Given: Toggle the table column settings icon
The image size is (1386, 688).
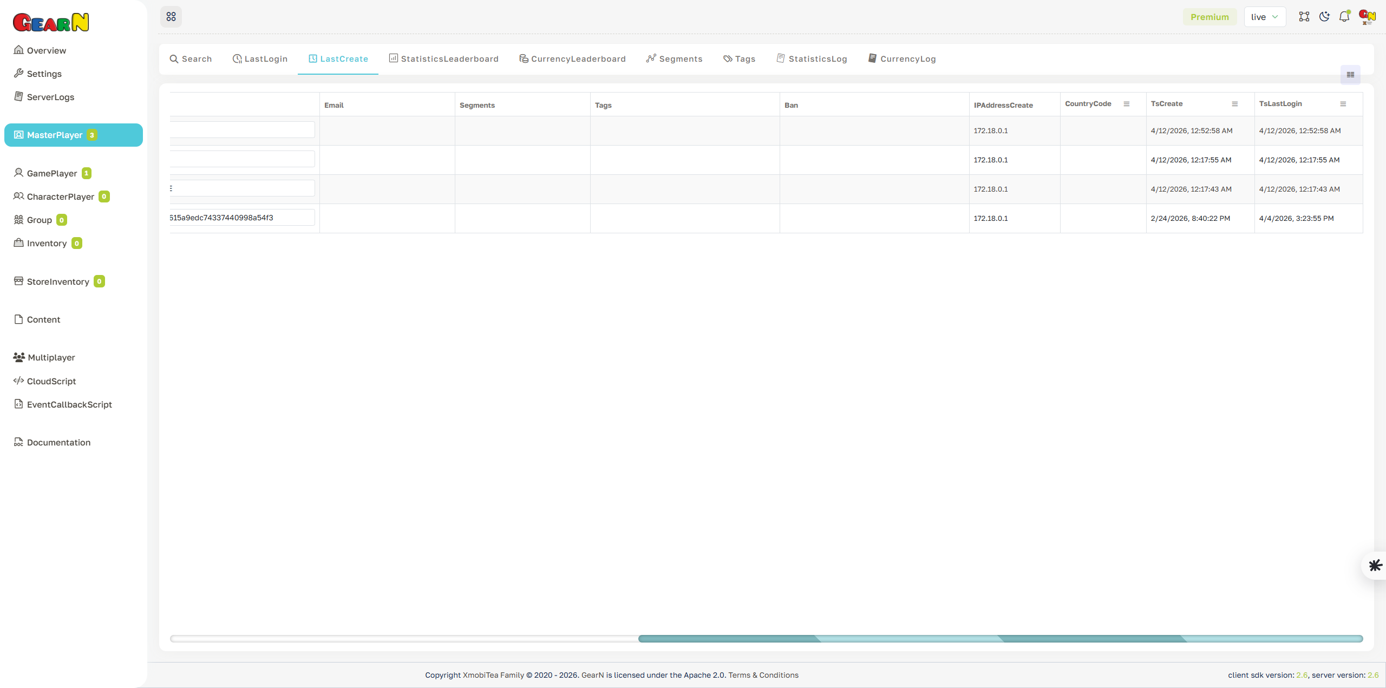Looking at the screenshot, I should (1350, 75).
